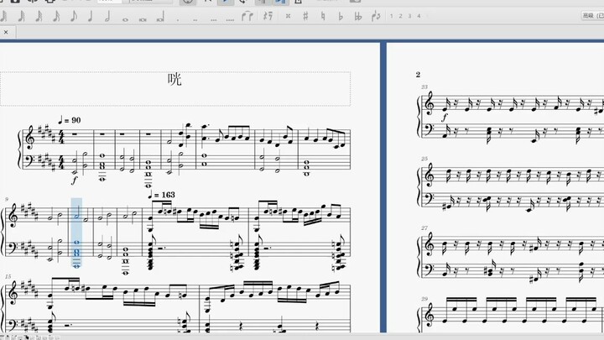
Task: Select the tempo marking quarter = 90
Action: pyautogui.click(x=70, y=120)
